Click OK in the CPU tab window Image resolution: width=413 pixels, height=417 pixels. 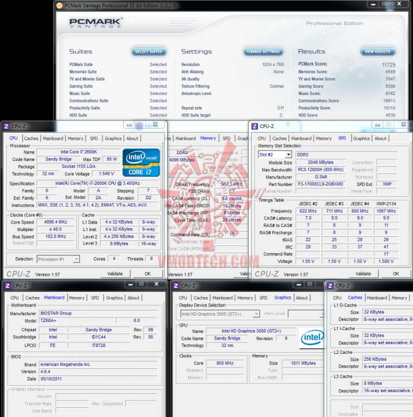[x=147, y=274]
